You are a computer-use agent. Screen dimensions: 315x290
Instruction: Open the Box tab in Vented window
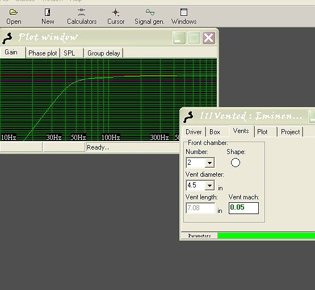[217, 132]
